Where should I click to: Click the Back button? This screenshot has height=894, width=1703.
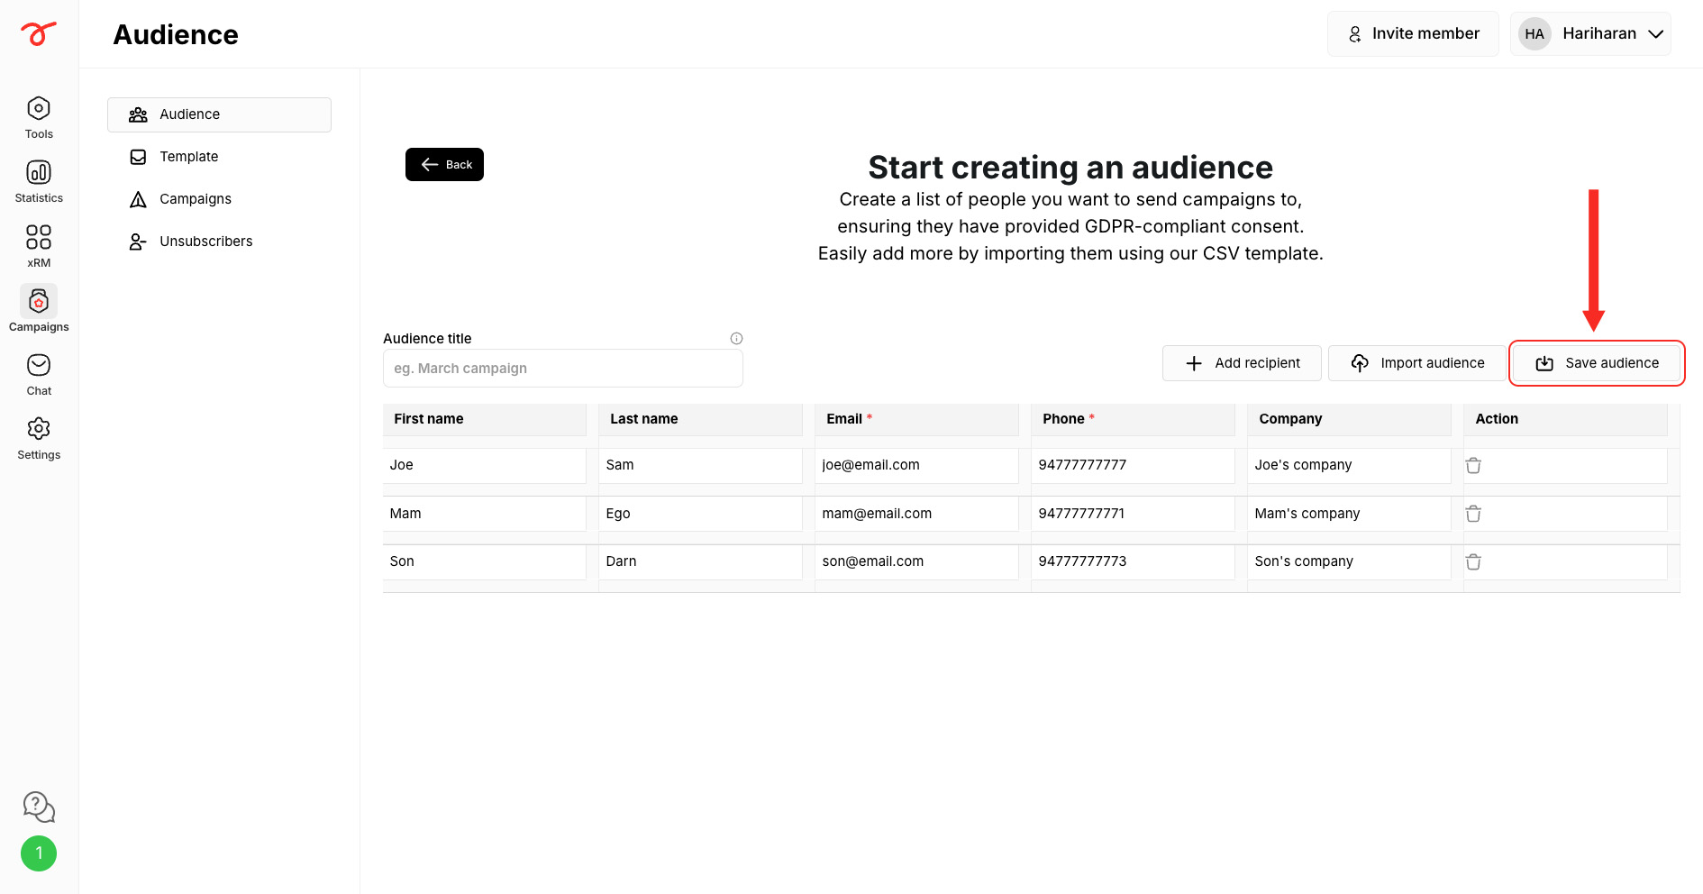(444, 165)
